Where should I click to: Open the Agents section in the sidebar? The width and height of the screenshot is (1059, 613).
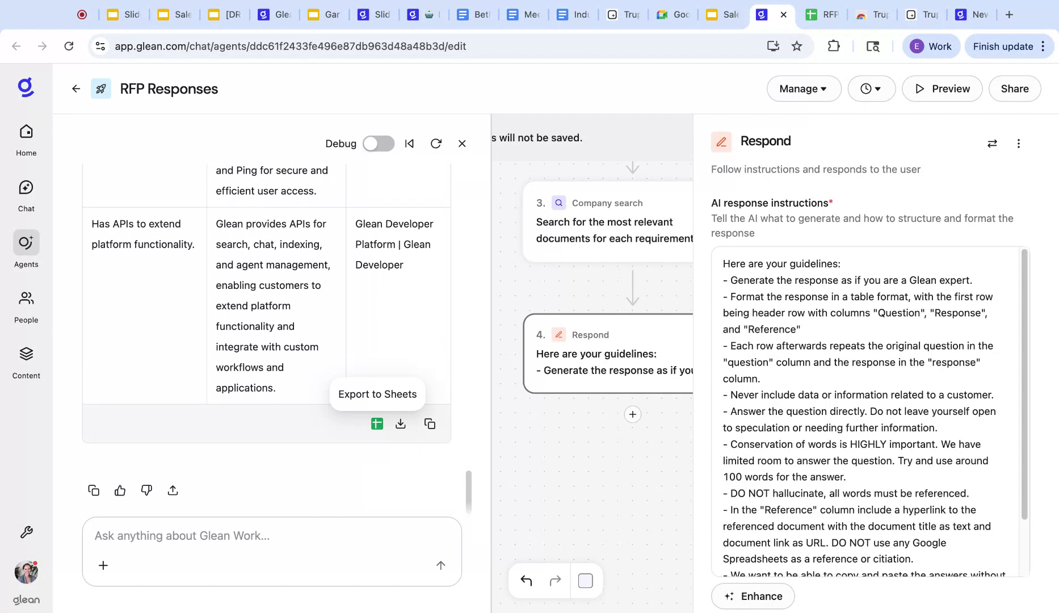(26, 249)
